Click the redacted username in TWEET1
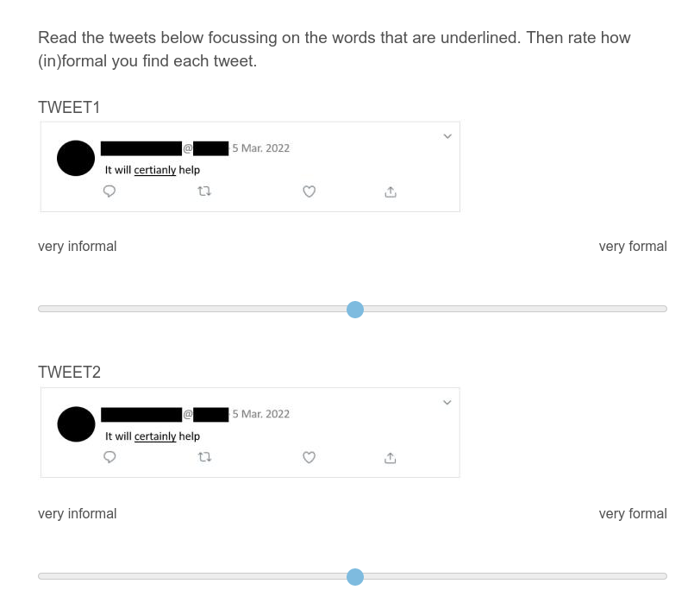 click(x=141, y=148)
